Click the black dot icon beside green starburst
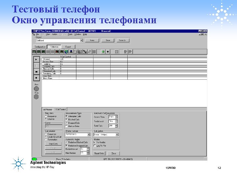 [x=108, y=52]
